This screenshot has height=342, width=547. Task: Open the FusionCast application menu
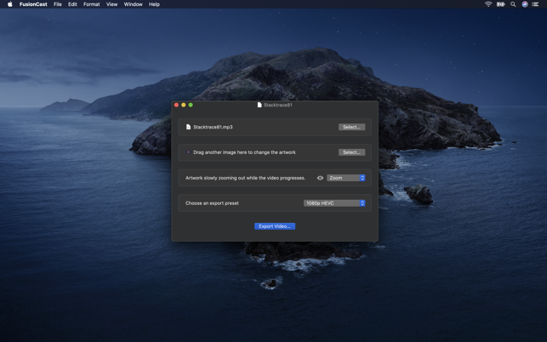click(x=33, y=4)
